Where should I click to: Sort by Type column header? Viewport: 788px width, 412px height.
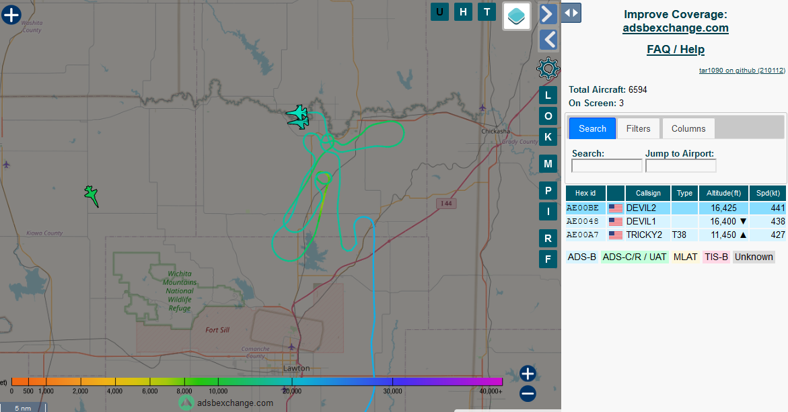click(x=684, y=193)
